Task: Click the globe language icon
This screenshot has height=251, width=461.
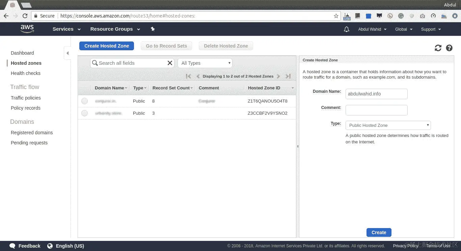Action: [50, 246]
